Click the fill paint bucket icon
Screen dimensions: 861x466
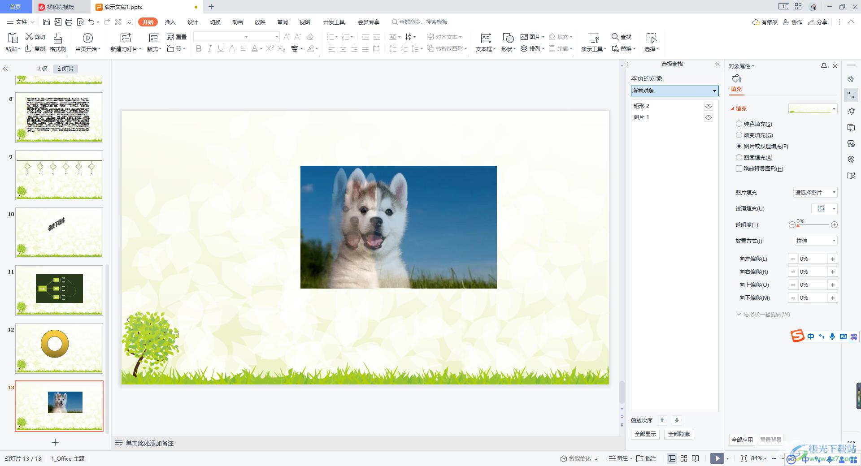[736, 79]
